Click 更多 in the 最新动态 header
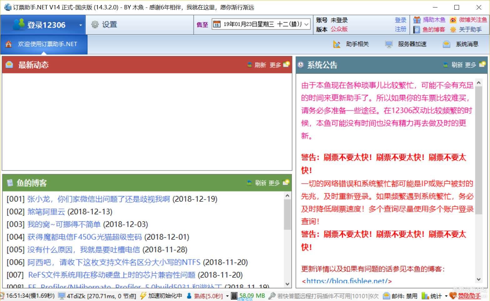Screen dimensions: 490x301 coord(275,65)
